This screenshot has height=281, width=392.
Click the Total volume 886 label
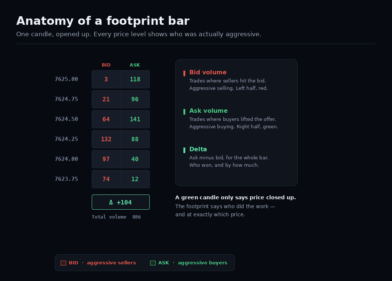(x=116, y=217)
